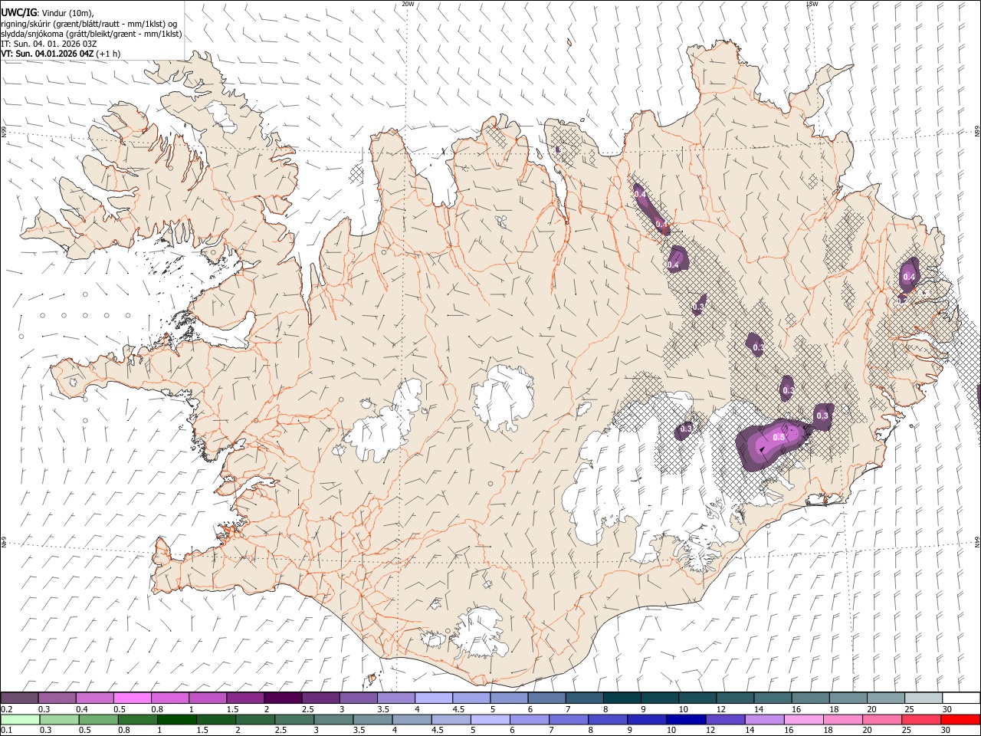This screenshot has width=981, height=736.
Task: Click the palest green 0.1 rain legend swatch
Action: point(20,719)
